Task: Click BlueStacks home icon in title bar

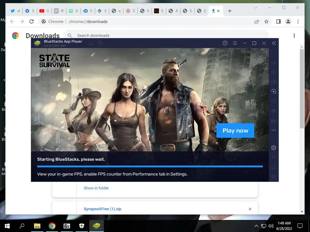Action: (x=91, y=43)
